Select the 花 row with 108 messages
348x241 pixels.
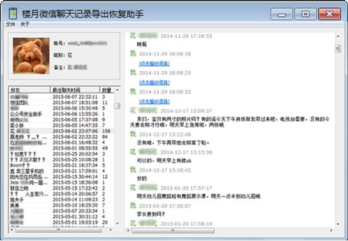coord(62,131)
